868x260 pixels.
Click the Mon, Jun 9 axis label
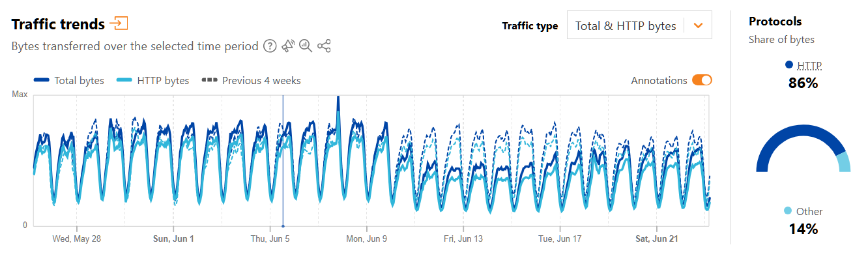point(366,239)
